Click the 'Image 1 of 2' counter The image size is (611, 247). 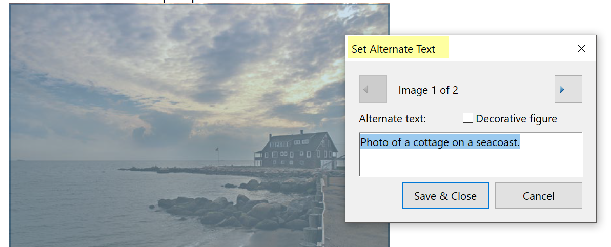point(428,90)
